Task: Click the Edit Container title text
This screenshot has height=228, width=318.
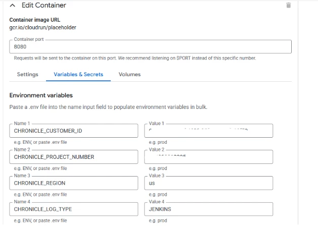Action: pyautogui.click(x=44, y=5)
